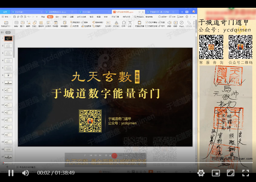This screenshot has width=256, height=182.
Task: Select slide 2 thumbnail
Action: 8,46
